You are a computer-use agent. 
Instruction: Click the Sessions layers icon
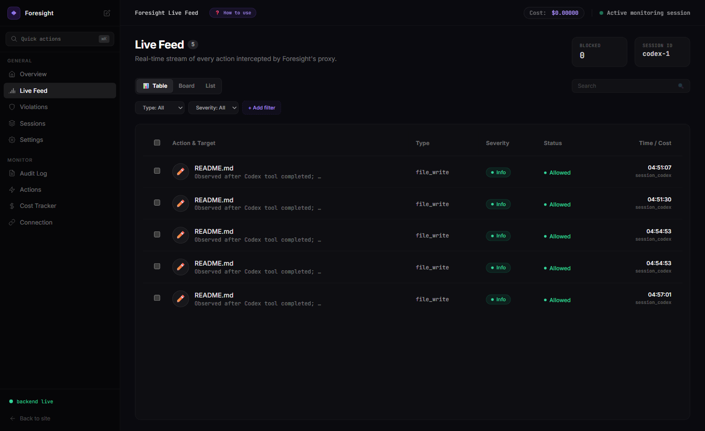[x=12, y=123]
